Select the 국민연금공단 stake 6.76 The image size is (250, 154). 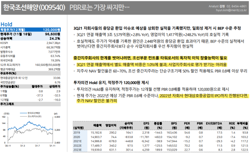[x=57, y=82]
